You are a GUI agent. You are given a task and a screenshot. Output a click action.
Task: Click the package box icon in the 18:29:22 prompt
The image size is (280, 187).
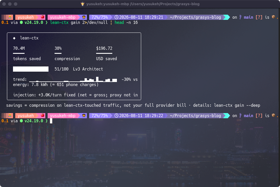[x=273, y=115]
